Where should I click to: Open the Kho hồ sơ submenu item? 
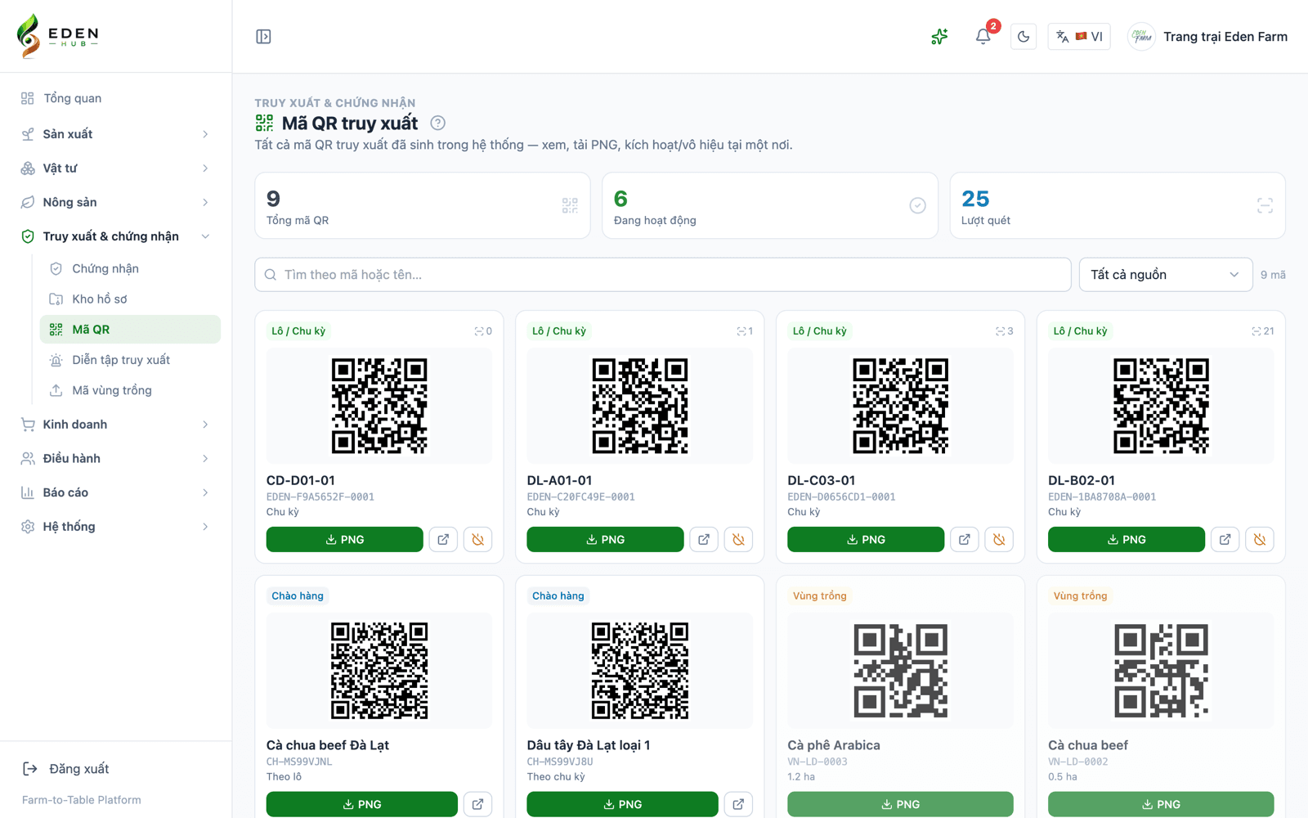tap(130, 299)
